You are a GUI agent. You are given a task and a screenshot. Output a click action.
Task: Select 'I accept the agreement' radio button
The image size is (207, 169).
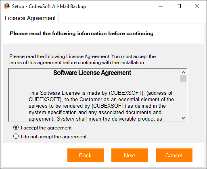(16, 127)
